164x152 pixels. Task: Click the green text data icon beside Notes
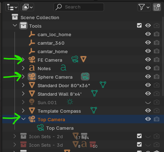(x=64, y=68)
